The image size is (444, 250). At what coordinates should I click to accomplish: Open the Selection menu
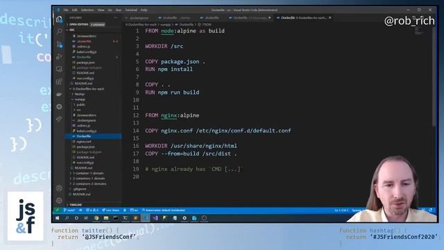tap(87, 10)
